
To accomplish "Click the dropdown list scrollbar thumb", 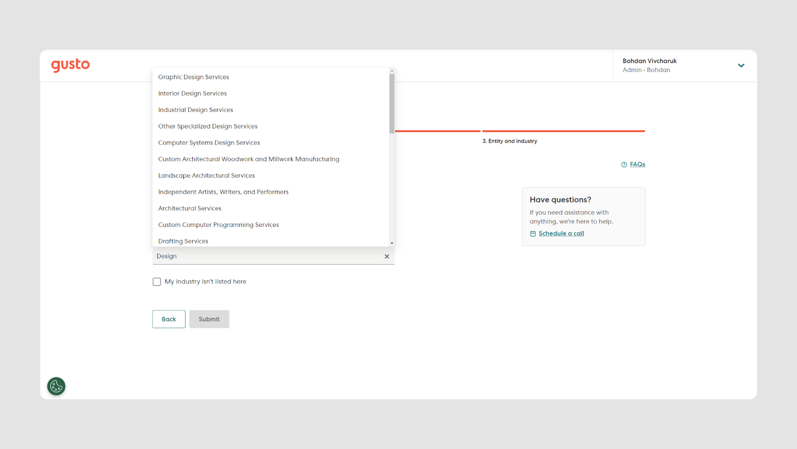I will tap(392, 104).
